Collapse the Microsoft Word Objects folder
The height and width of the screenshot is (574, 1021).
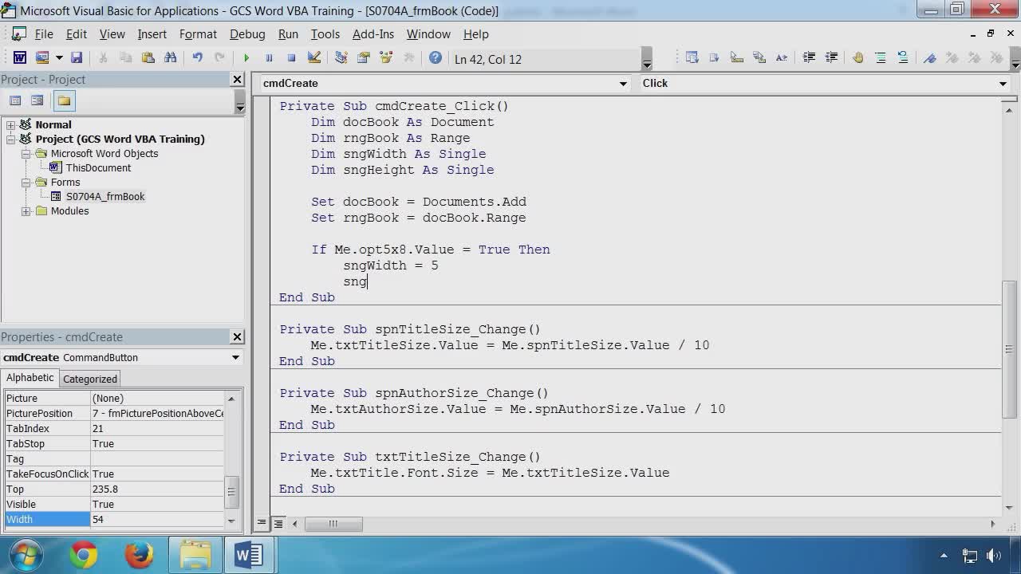point(26,153)
